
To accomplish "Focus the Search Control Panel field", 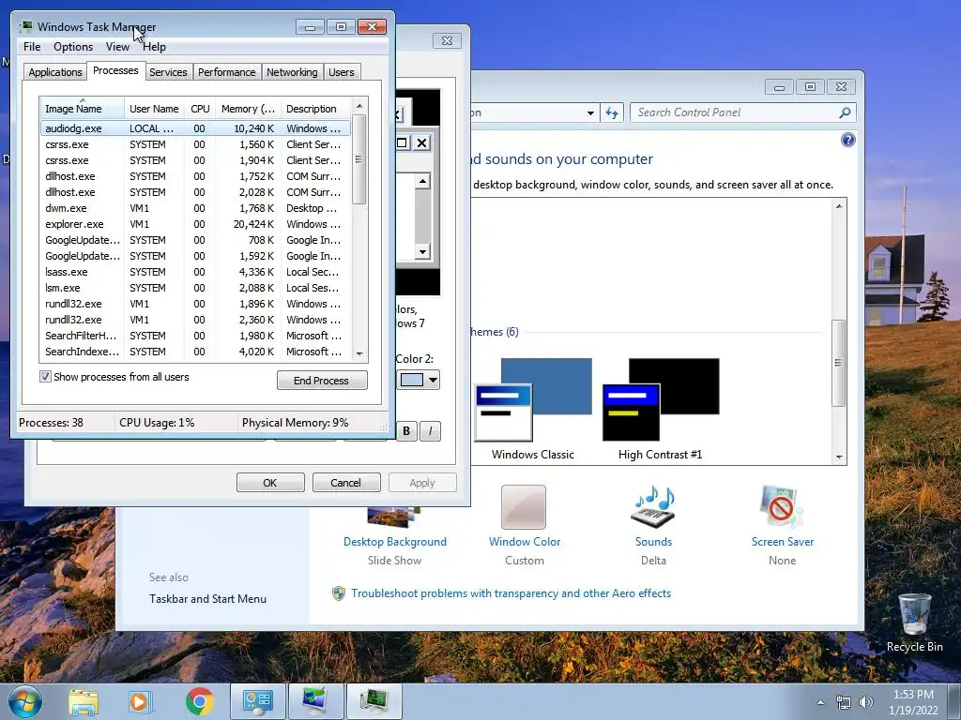I will click(x=736, y=112).
